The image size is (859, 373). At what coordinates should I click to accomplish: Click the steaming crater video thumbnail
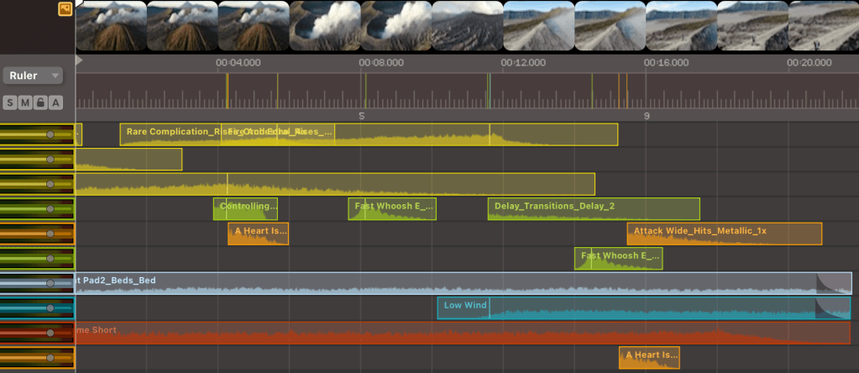coord(325,26)
